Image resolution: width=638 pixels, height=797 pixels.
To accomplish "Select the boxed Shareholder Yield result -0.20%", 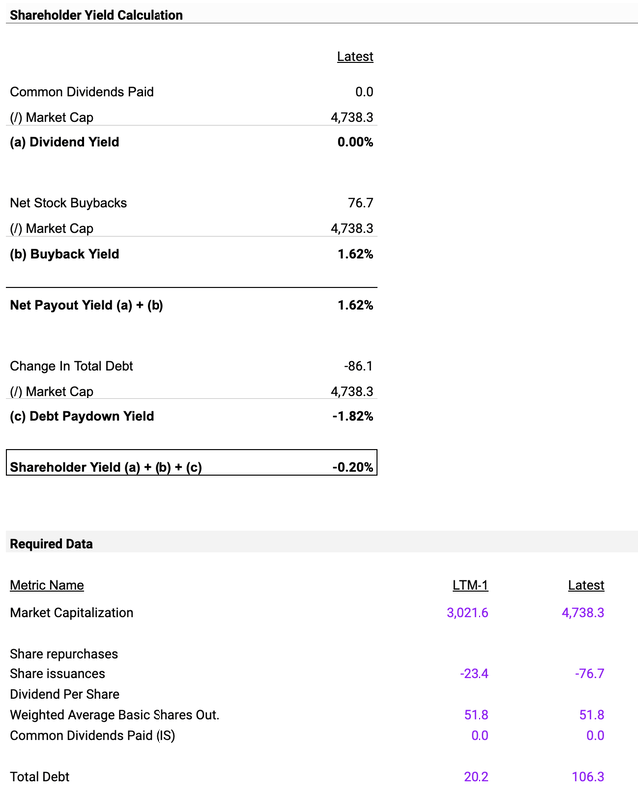I will (353, 467).
